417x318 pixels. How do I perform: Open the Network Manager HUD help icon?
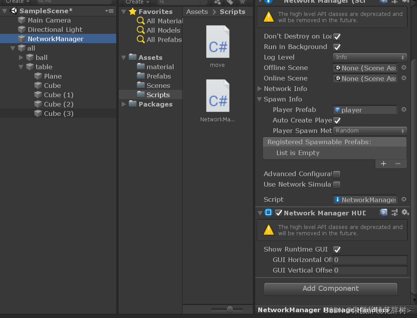click(x=384, y=212)
